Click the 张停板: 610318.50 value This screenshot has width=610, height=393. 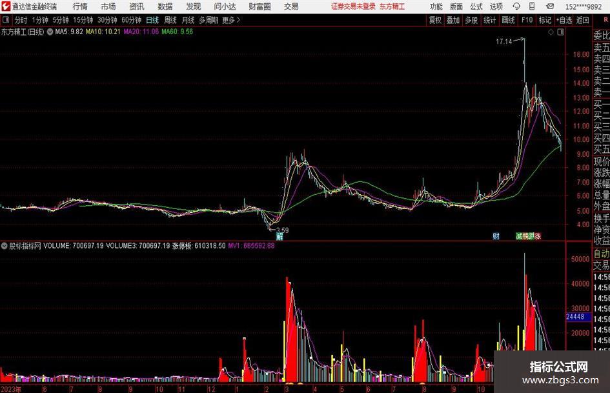click(199, 246)
